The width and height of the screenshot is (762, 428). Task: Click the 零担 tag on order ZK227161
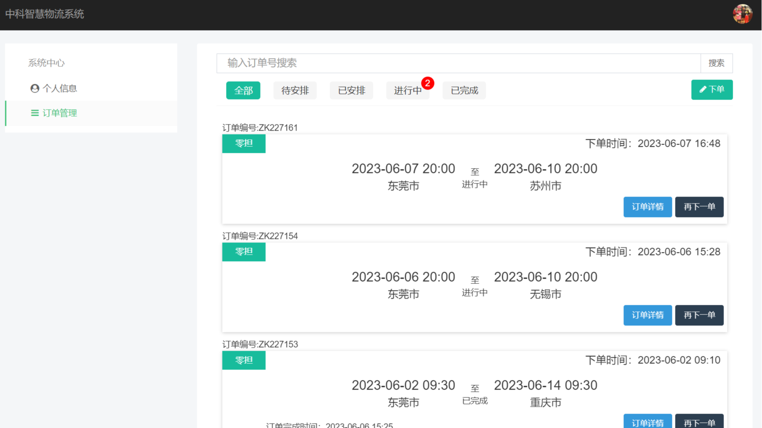(x=244, y=144)
